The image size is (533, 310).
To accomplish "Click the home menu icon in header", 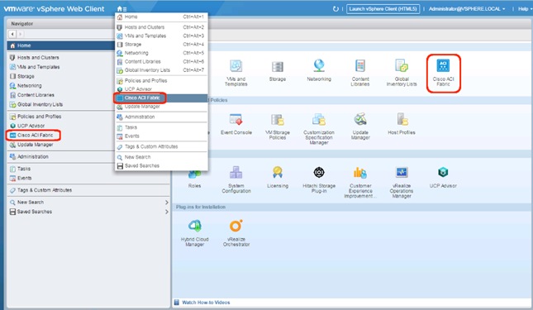I will coord(121,9).
